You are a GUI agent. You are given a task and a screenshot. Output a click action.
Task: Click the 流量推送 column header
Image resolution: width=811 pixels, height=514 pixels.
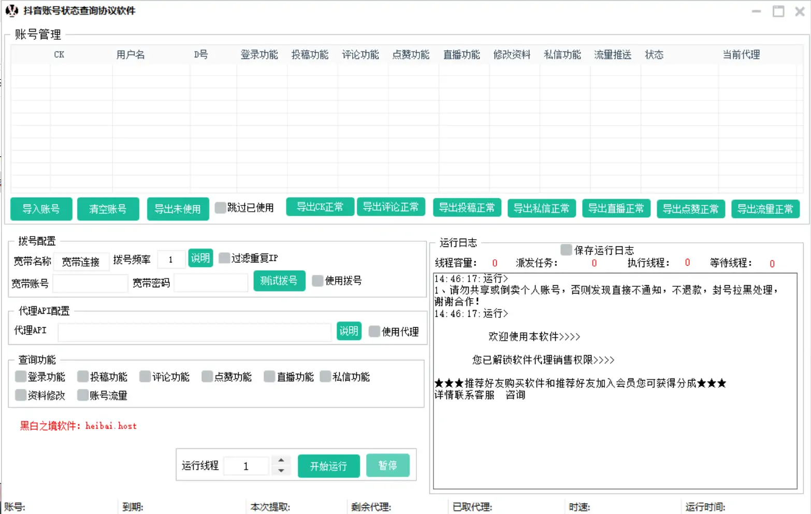(x=613, y=54)
